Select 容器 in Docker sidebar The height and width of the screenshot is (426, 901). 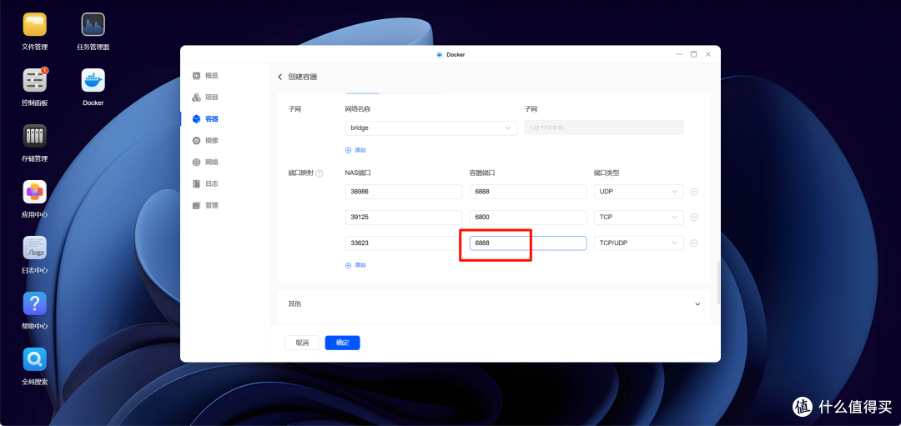pyautogui.click(x=205, y=119)
